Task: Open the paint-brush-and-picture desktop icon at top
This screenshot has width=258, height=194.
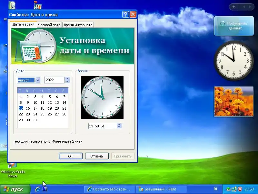Action: pyautogui.click(x=37, y=5)
